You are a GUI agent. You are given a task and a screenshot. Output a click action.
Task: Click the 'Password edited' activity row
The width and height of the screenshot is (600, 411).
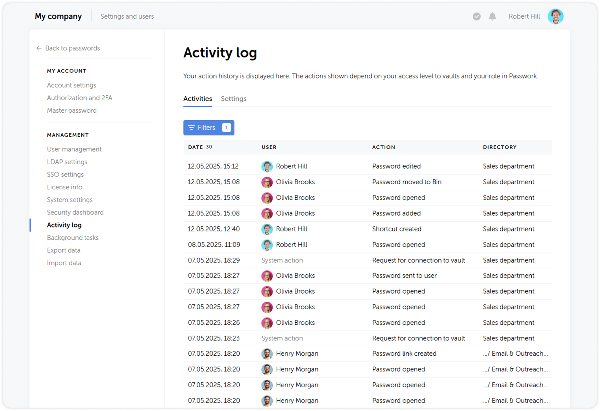click(x=367, y=166)
